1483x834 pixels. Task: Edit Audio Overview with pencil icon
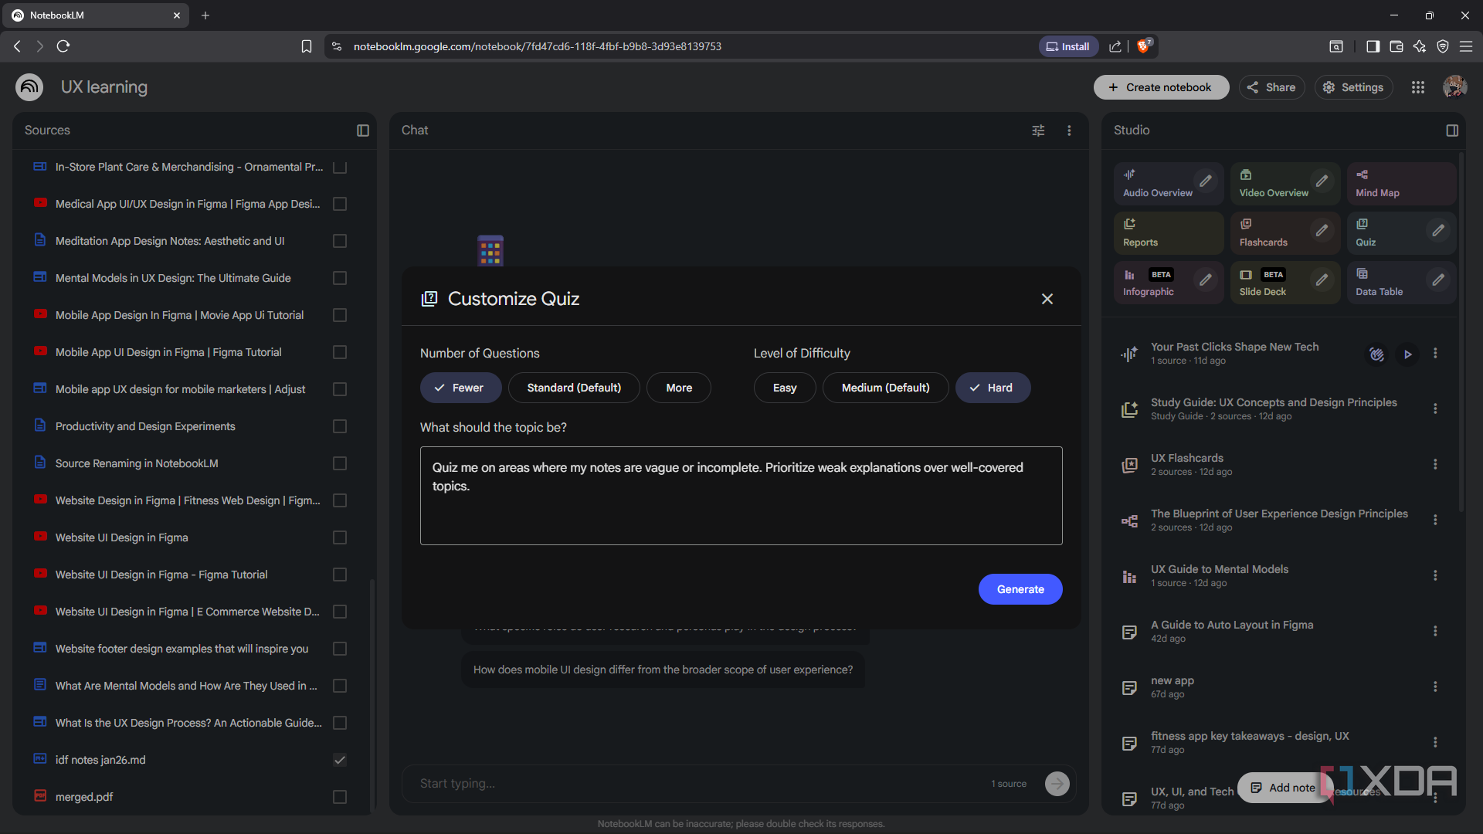1206,181
